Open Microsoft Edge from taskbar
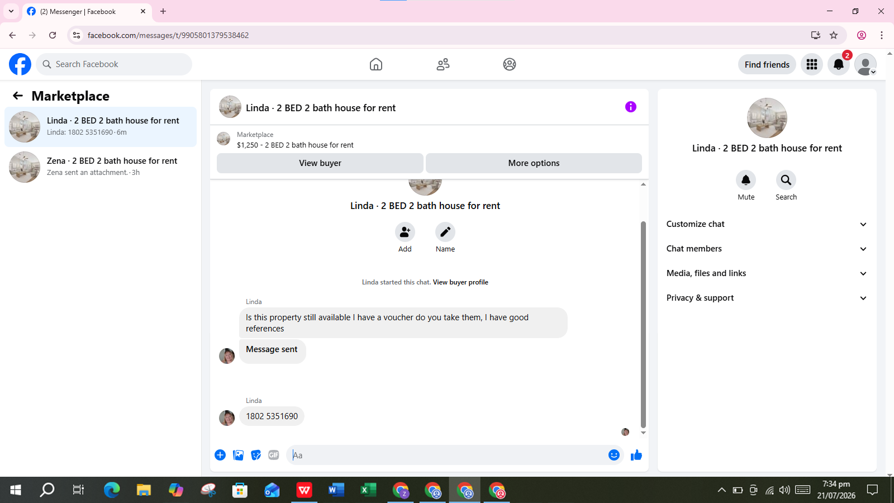Viewport: 894px width, 503px height. 112,490
